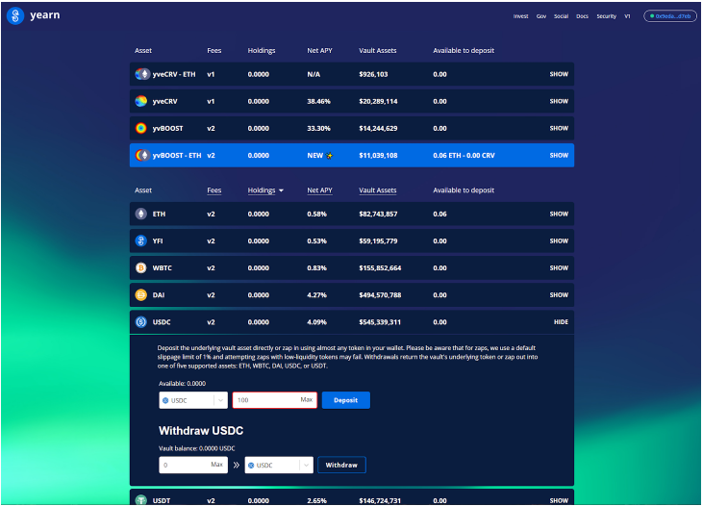Open the deposit token USDC dropdown
Viewport: 703px width, 506px height.
(x=193, y=400)
